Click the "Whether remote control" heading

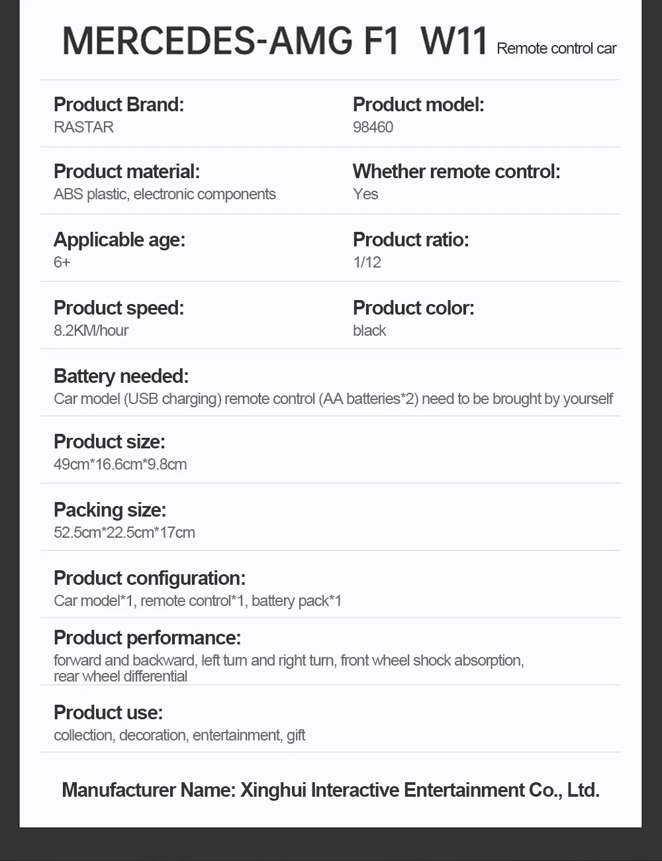[456, 172]
